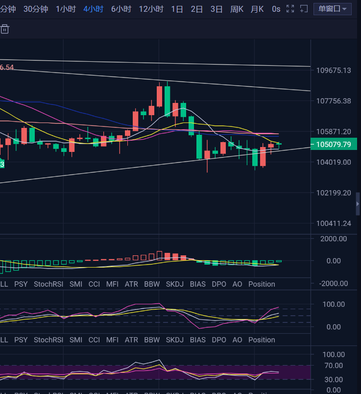Pick ATR in the row above the RSI panel
Image resolution: width=361 pixels, height=394 pixels.
pyautogui.click(x=131, y=340)
